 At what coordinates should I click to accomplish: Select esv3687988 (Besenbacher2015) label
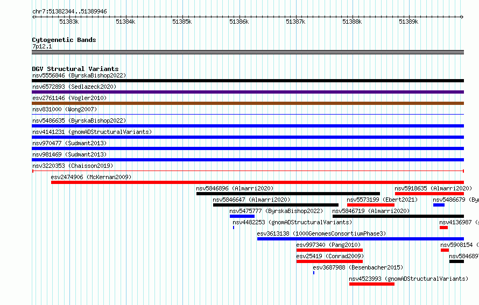[x=358, y=267]
